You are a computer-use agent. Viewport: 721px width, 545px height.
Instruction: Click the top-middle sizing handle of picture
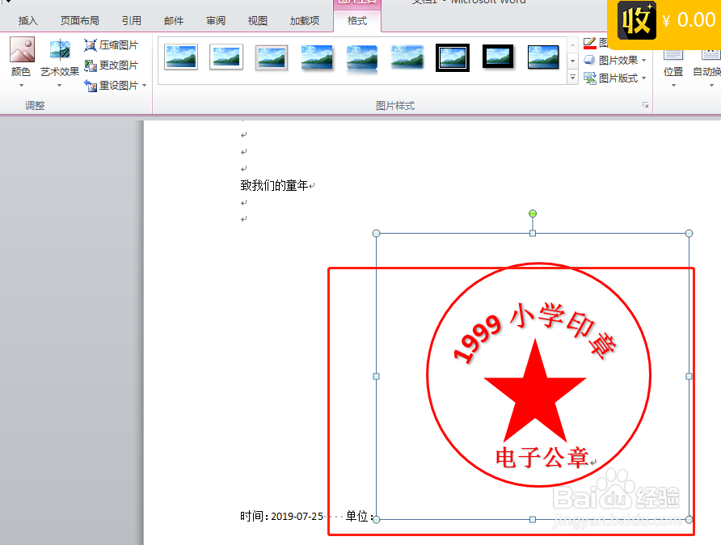click(533, 233)
